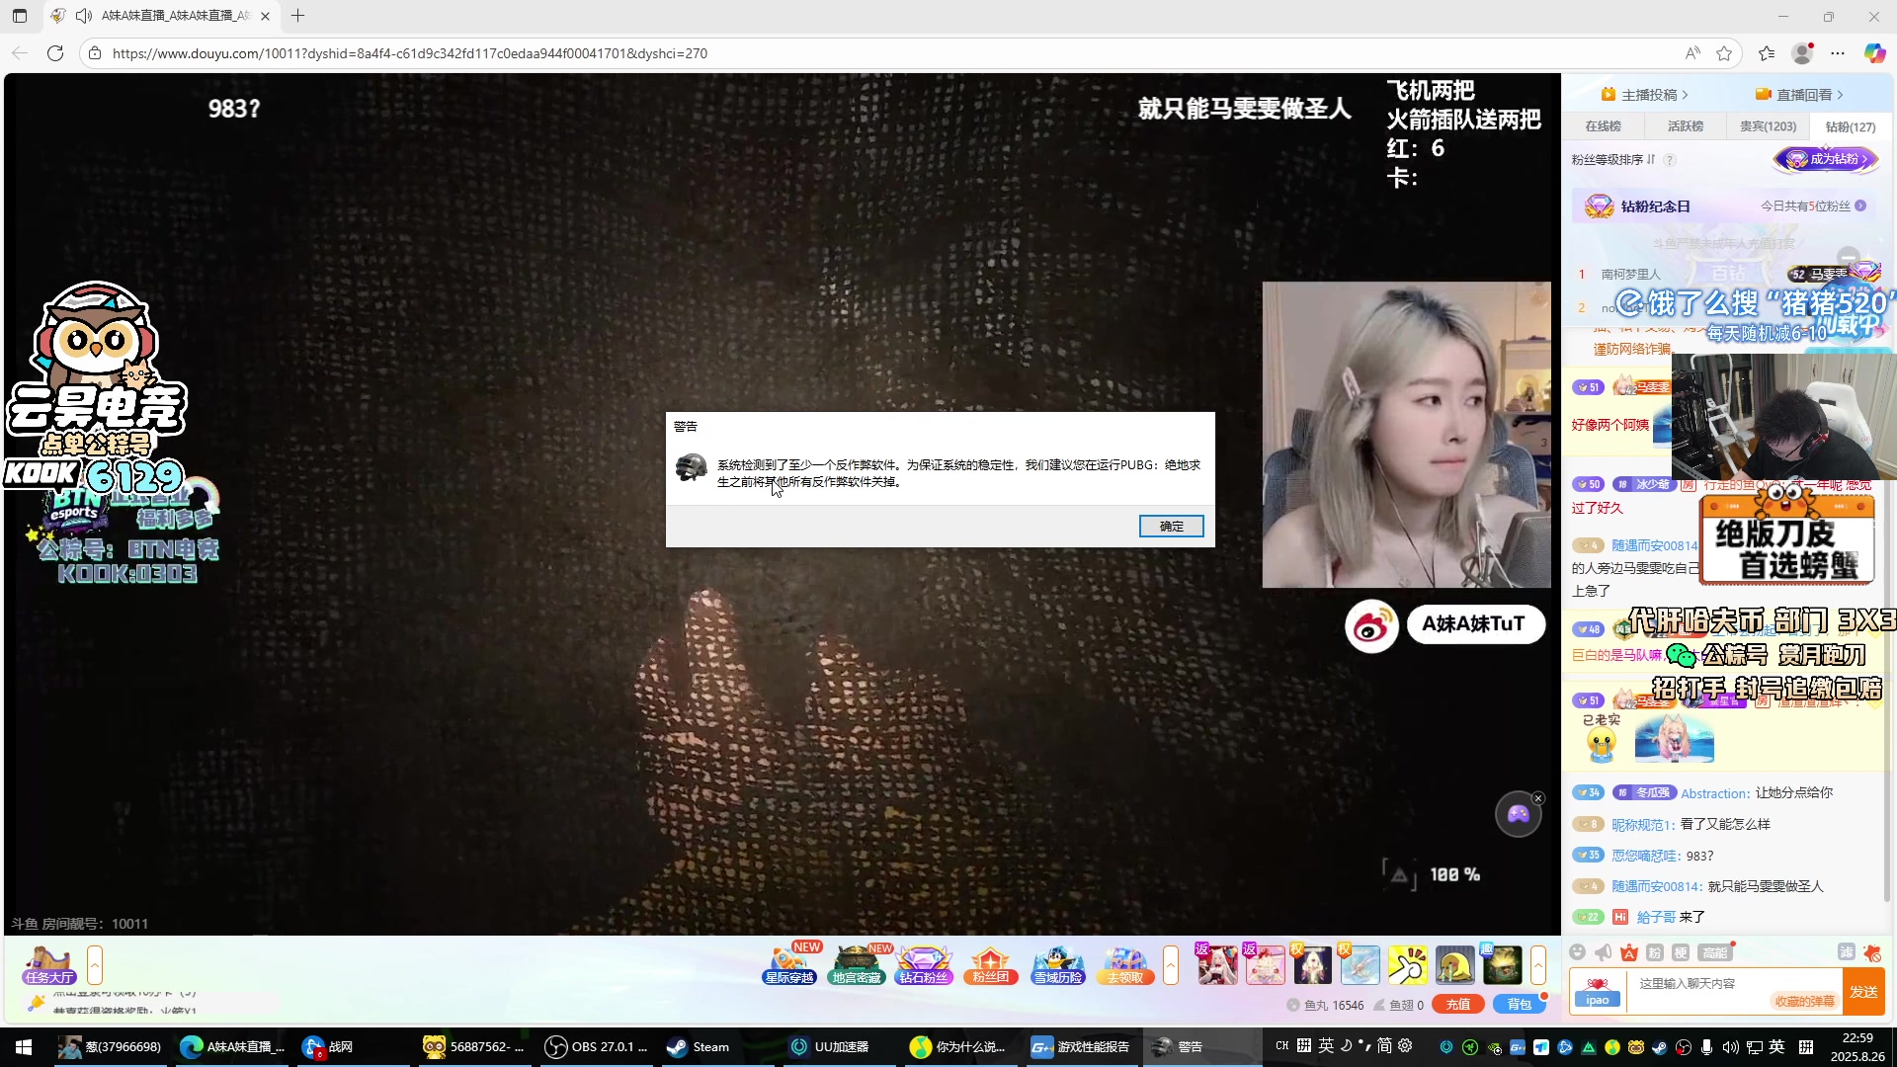The width and height of the screenshot is (1897, 1067).
Task: Click the 确定 button in warning dialog
Action: [x=1171, y=527]
